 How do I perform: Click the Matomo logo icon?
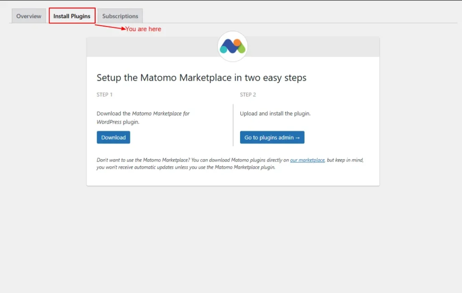[x=233, y=46]
